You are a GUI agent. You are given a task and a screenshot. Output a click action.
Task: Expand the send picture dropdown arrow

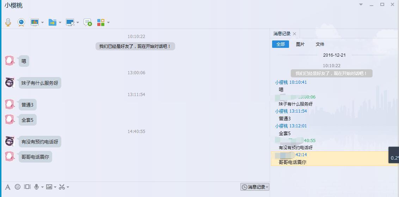(x=55, y=187)
